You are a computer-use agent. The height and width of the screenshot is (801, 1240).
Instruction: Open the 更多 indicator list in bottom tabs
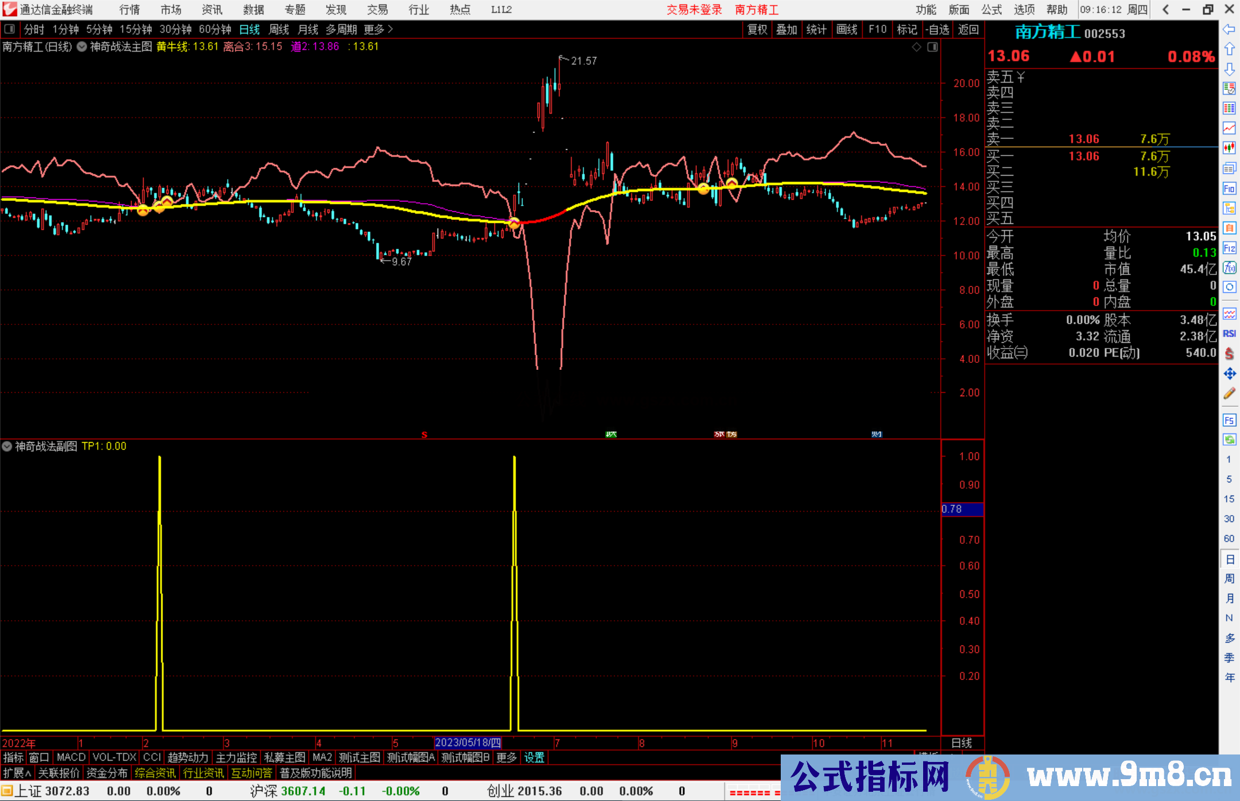coord(506,757)
